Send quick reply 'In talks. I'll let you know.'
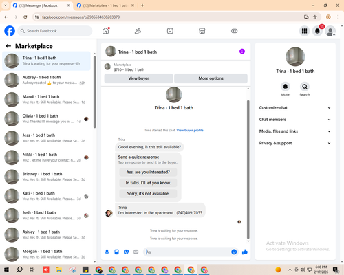 click(148, 183)
